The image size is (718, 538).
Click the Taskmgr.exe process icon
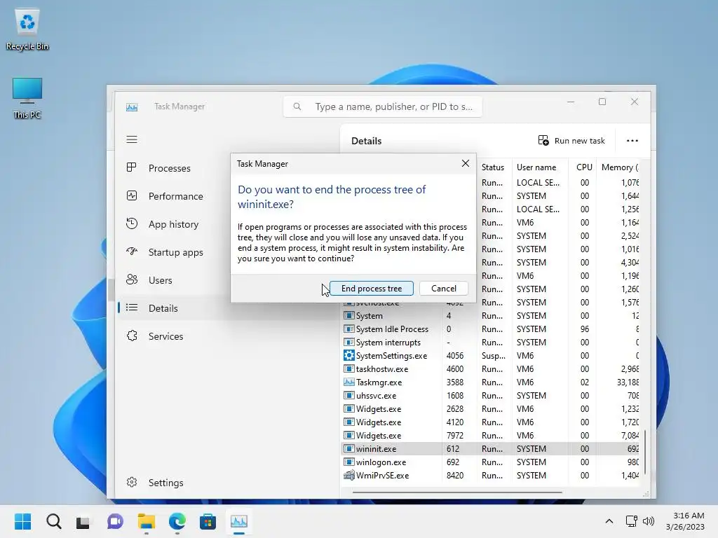pyautogui.click(x=349, y=382)
